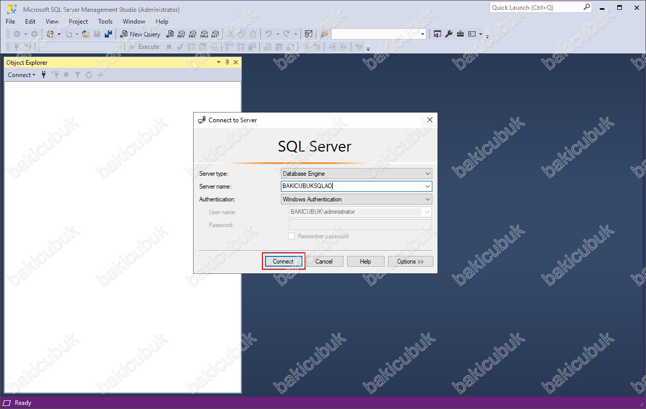Open the Help menu in the menu bar
646x409 pixels.
pyautogui.click(x=162, y=22)
